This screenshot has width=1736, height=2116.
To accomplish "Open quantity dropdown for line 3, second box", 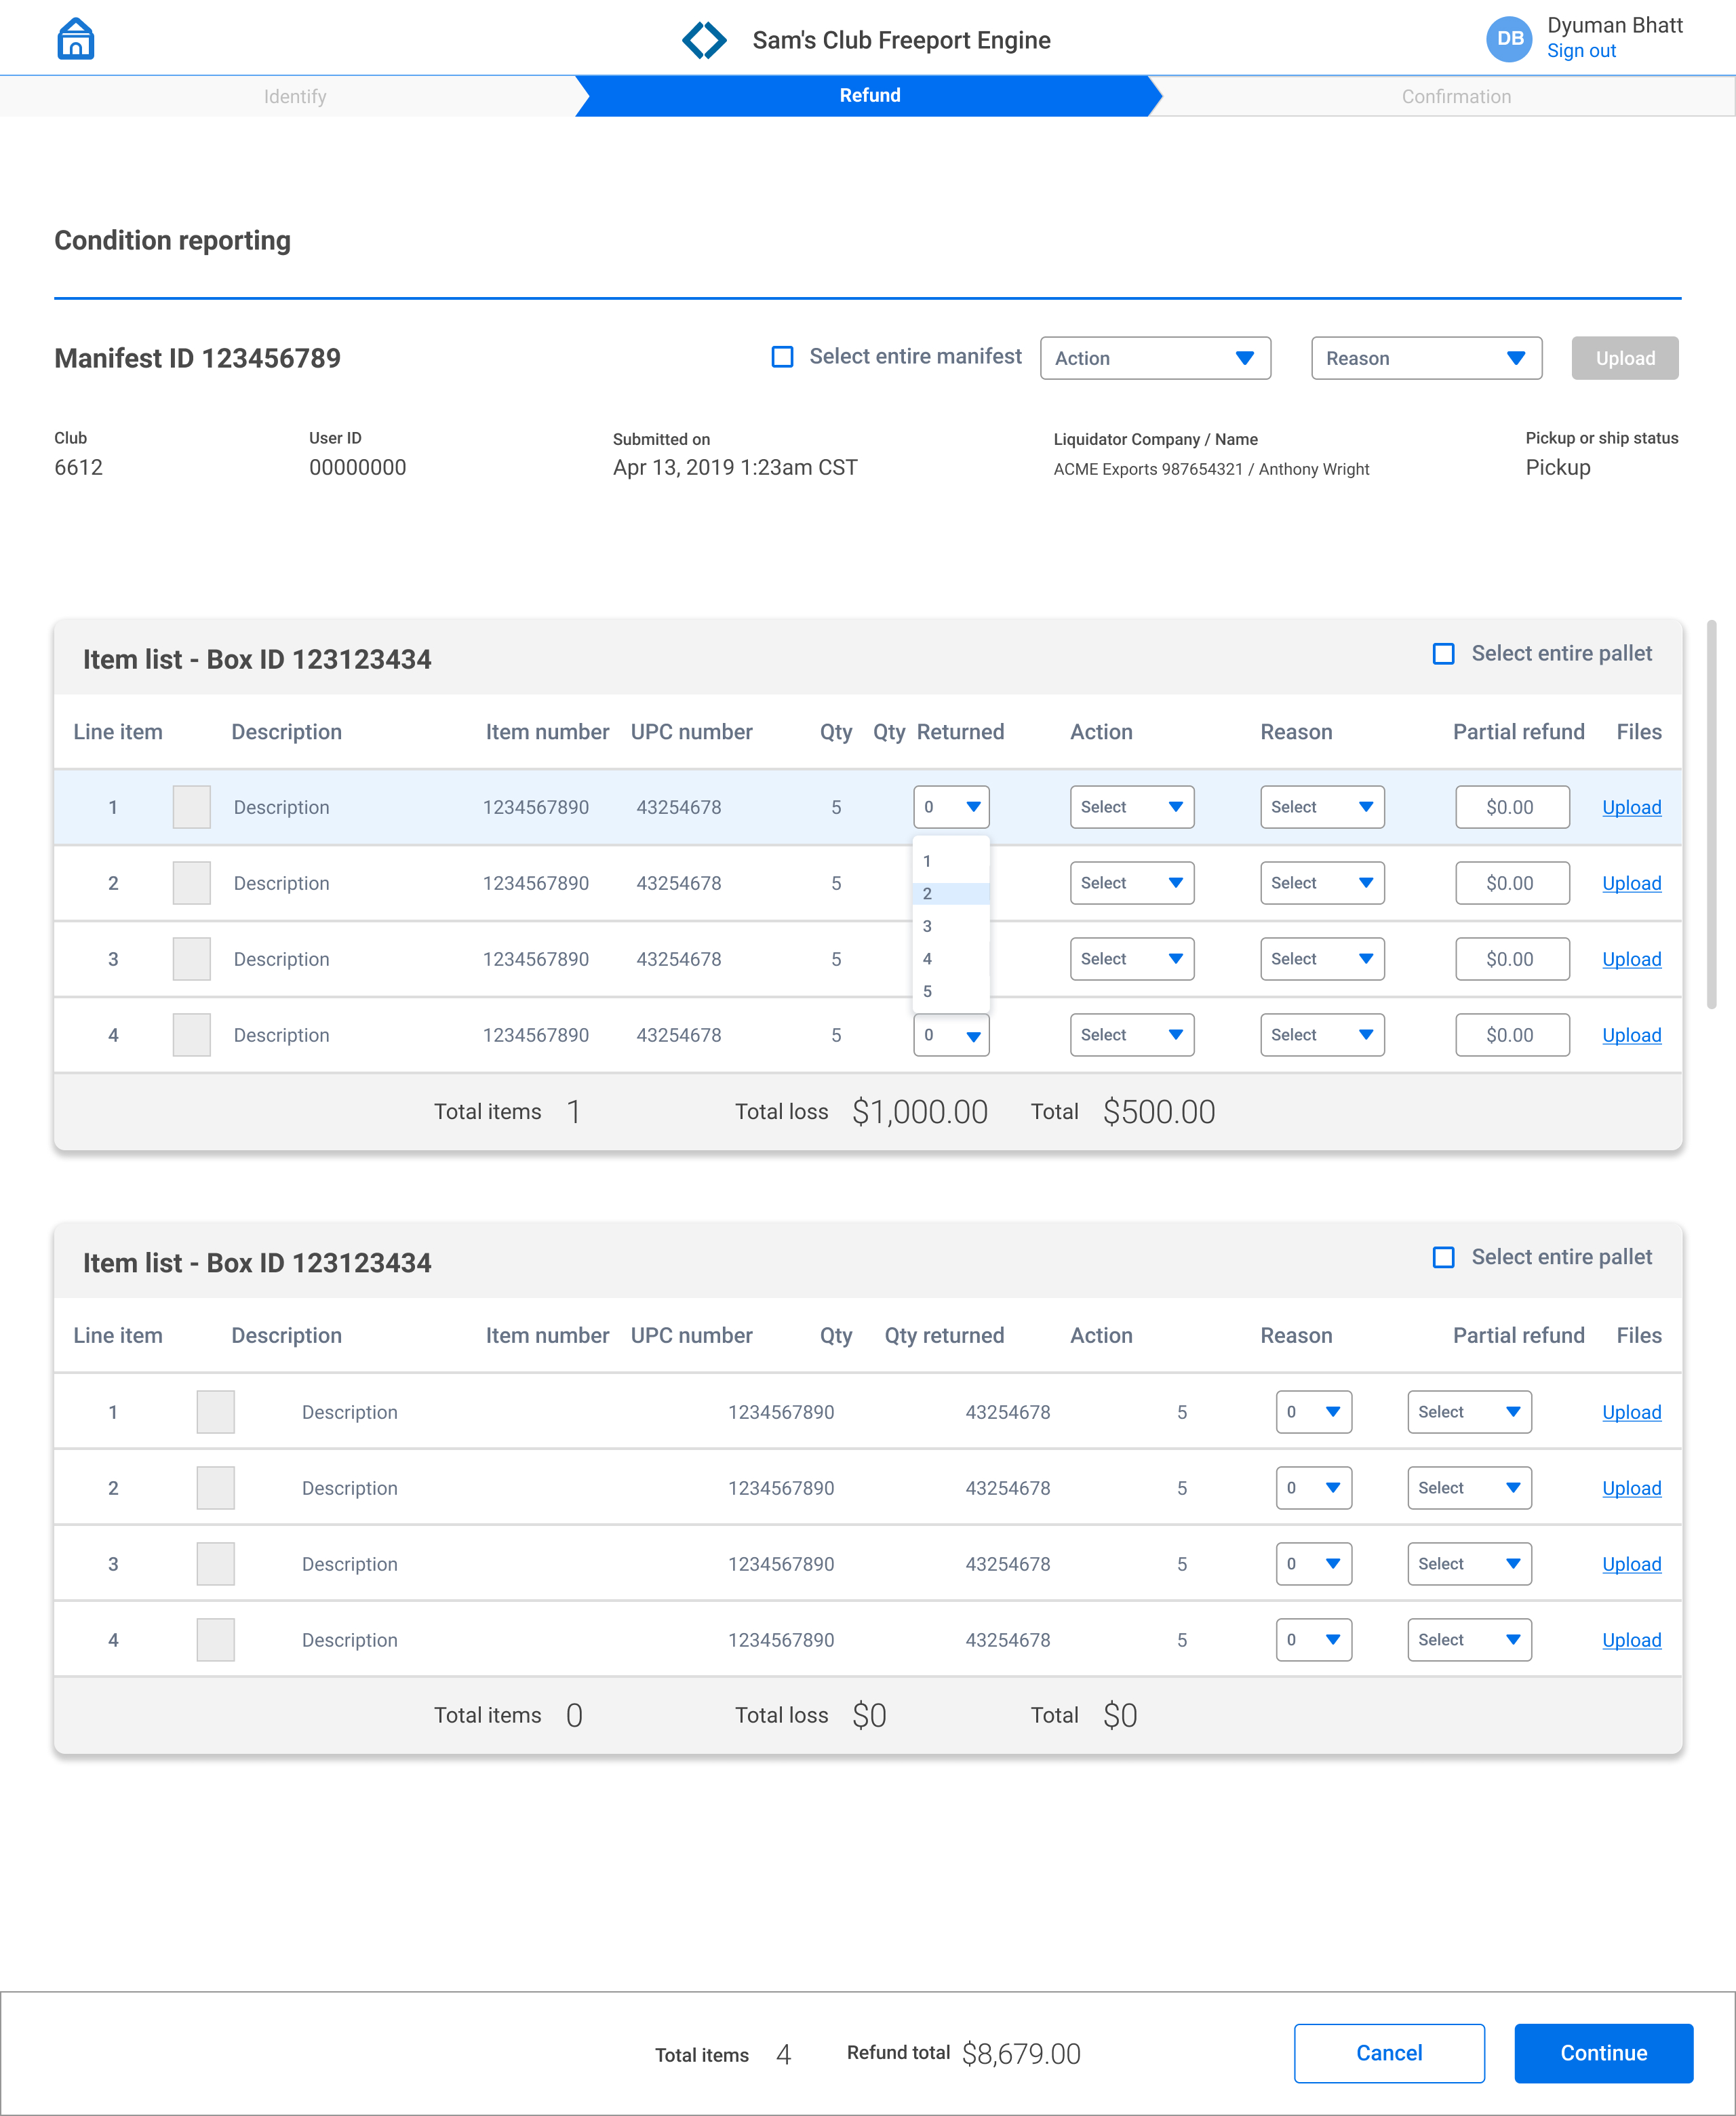I will point(1313,1564).
